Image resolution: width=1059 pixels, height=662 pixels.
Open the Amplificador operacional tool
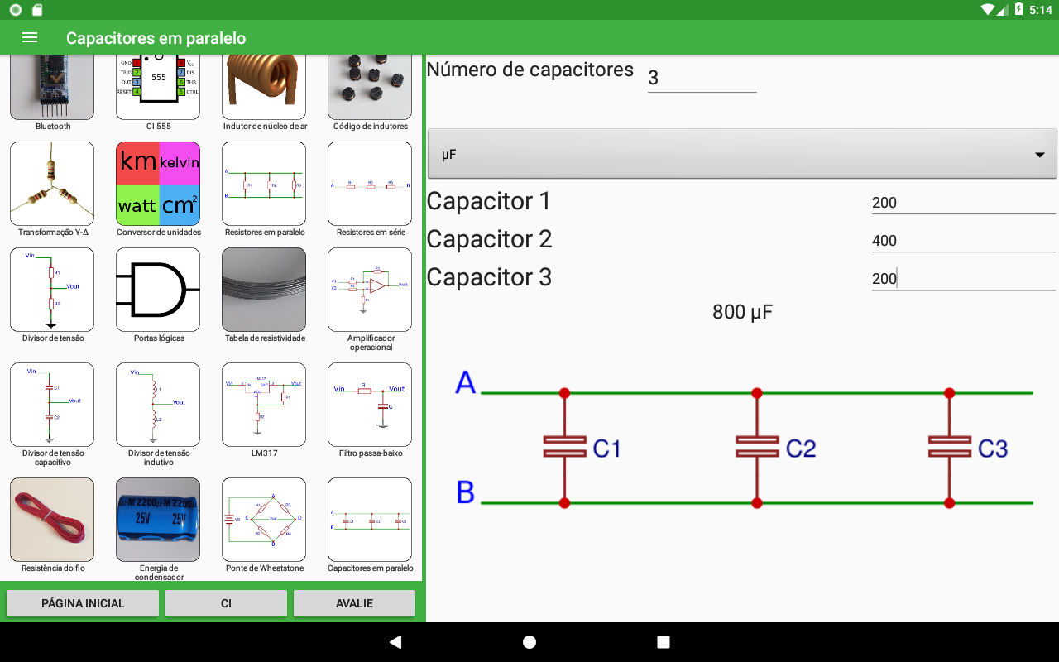[370, 290]
